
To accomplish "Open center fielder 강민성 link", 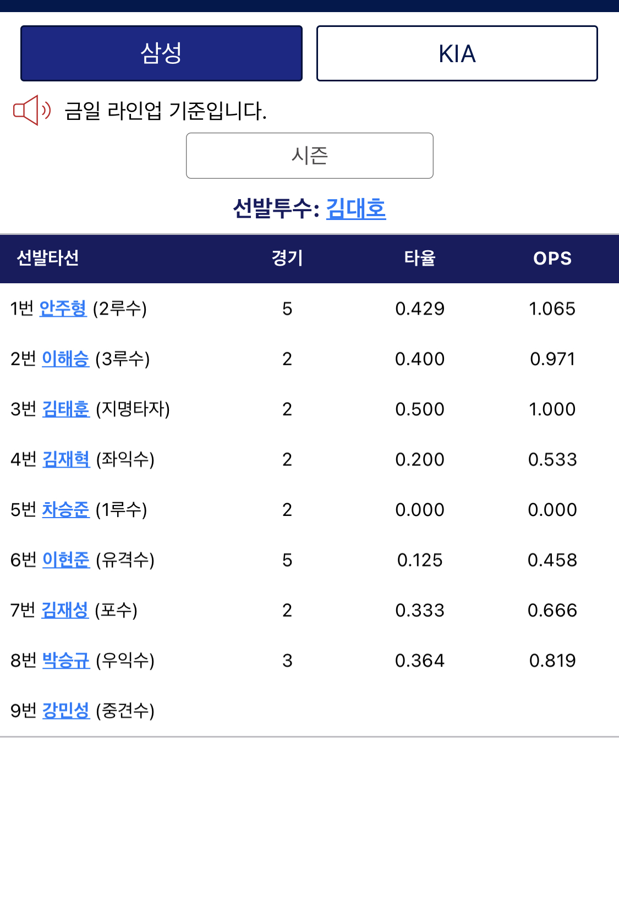I will (x=66, y=711).
